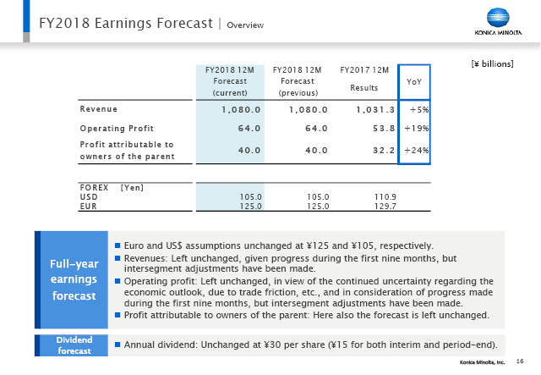
Task: Select the page number 16
Action: [x=520, y=361]
